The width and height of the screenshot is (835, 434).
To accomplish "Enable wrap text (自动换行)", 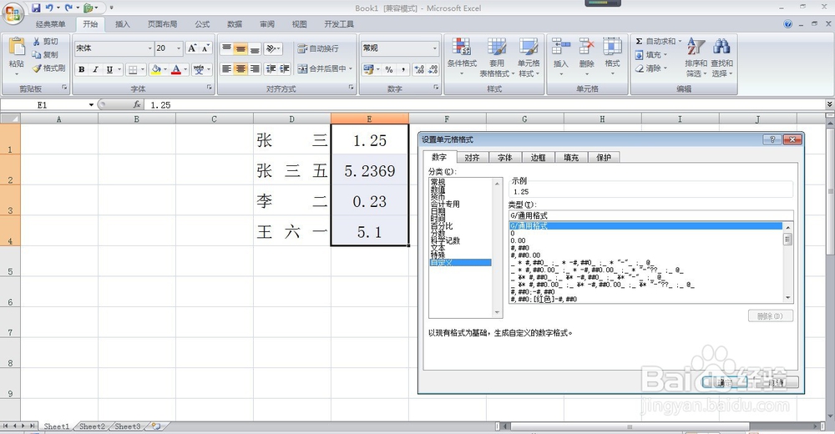I will tap(318, 48).
